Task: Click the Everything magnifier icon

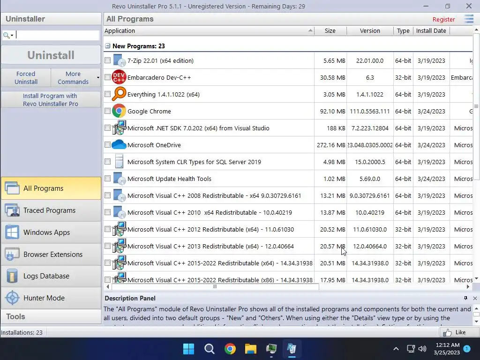Action: point(119,94)
